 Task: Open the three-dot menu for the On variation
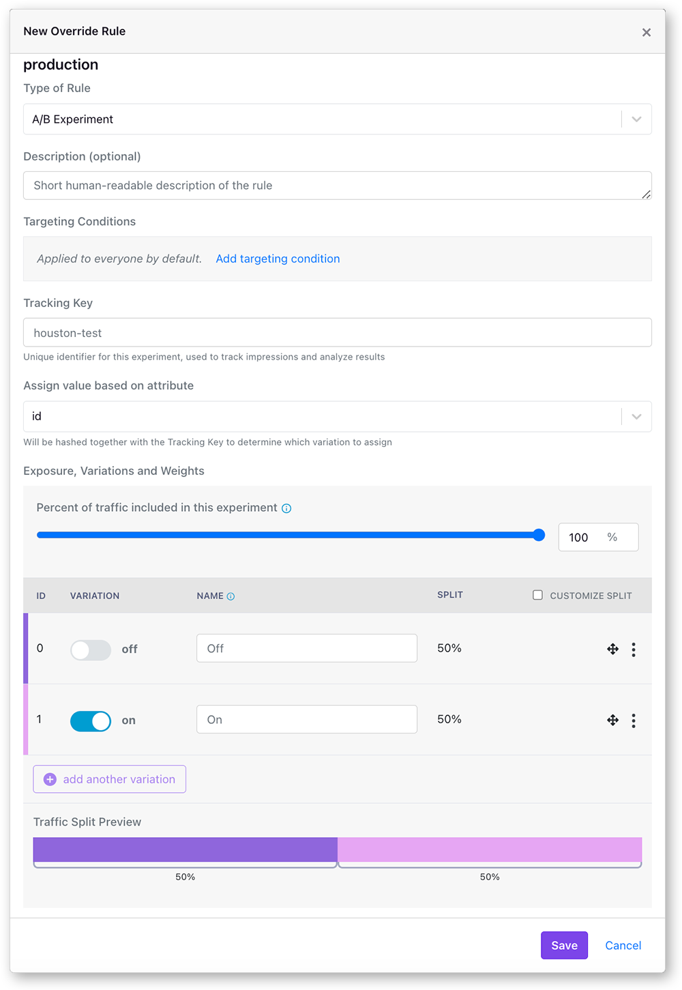(x=634, y=720)
